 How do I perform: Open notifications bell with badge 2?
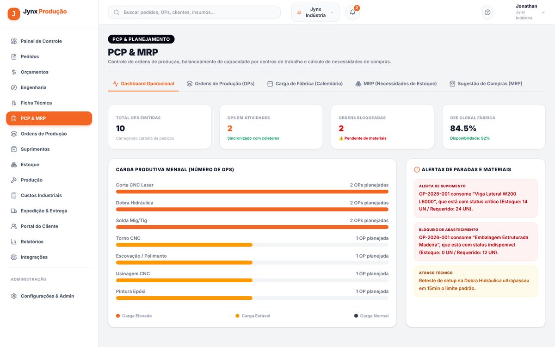tap(352, 12)
